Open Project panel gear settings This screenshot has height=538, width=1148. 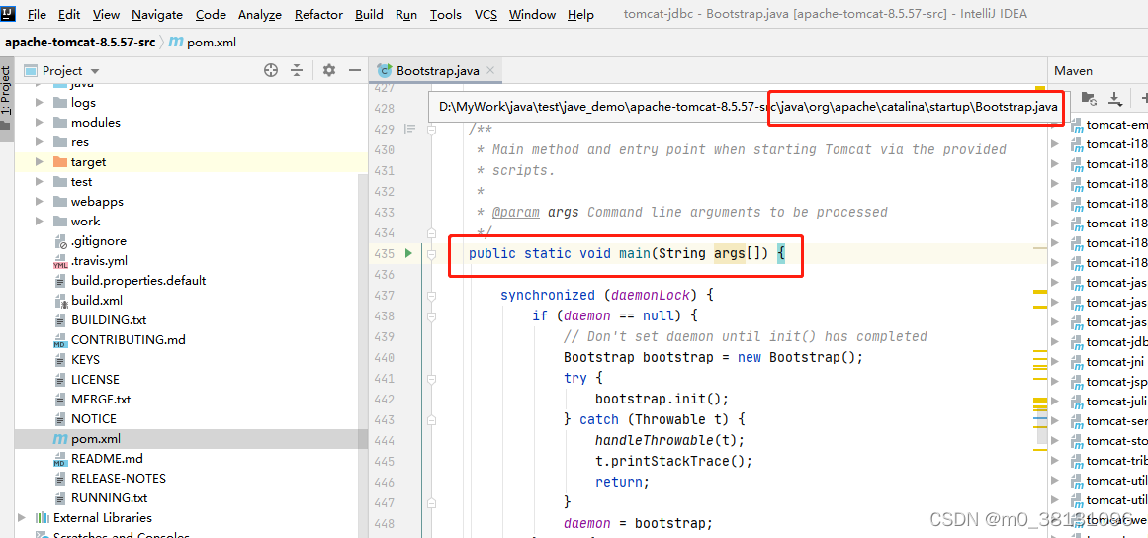[x=329, y=70]
